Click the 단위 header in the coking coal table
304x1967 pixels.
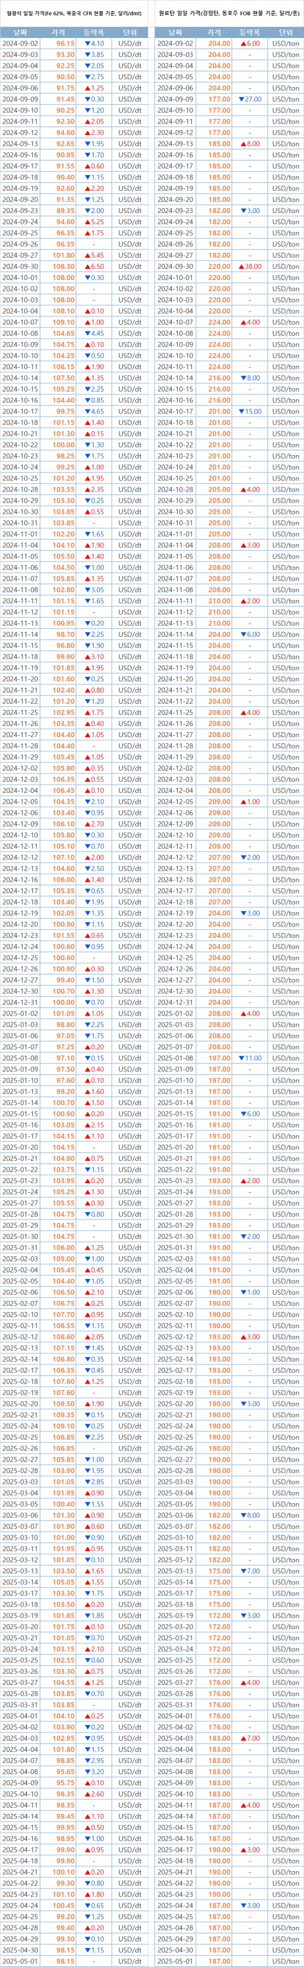tap(286, 32)
